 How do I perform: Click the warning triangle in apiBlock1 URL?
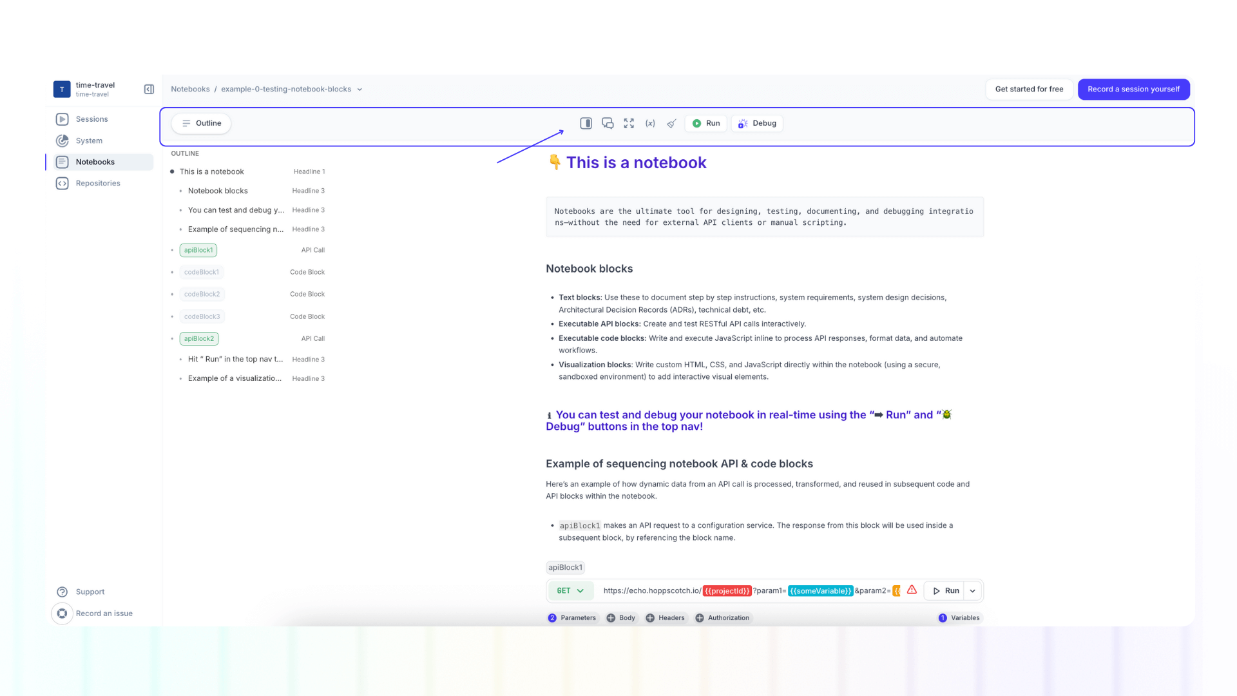coord(912,590)
